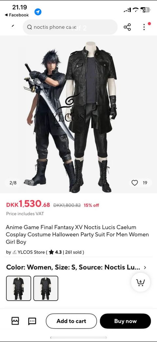
Task: Expand Color and Size options chevron
Action: [145, 267]
